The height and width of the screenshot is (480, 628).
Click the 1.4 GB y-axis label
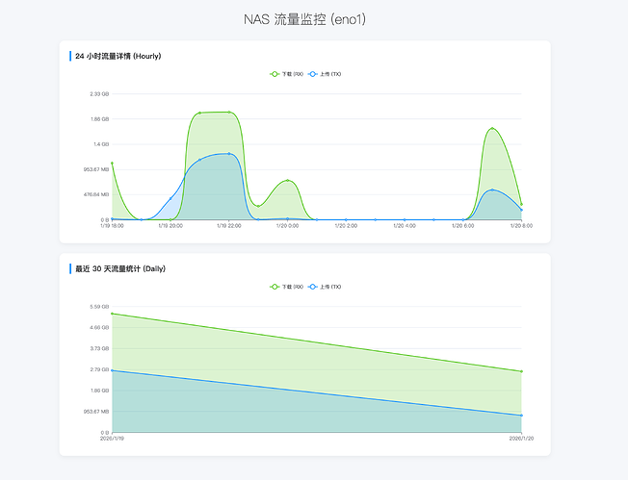click(101, 144)
